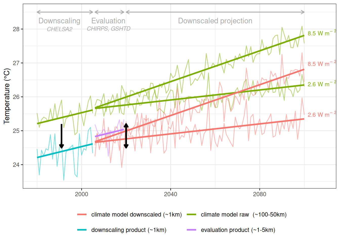This screenshot has width=340, height=243.
Task: Click the 'Temperature (°C)' y-axis title
Action: click(7, 96)
